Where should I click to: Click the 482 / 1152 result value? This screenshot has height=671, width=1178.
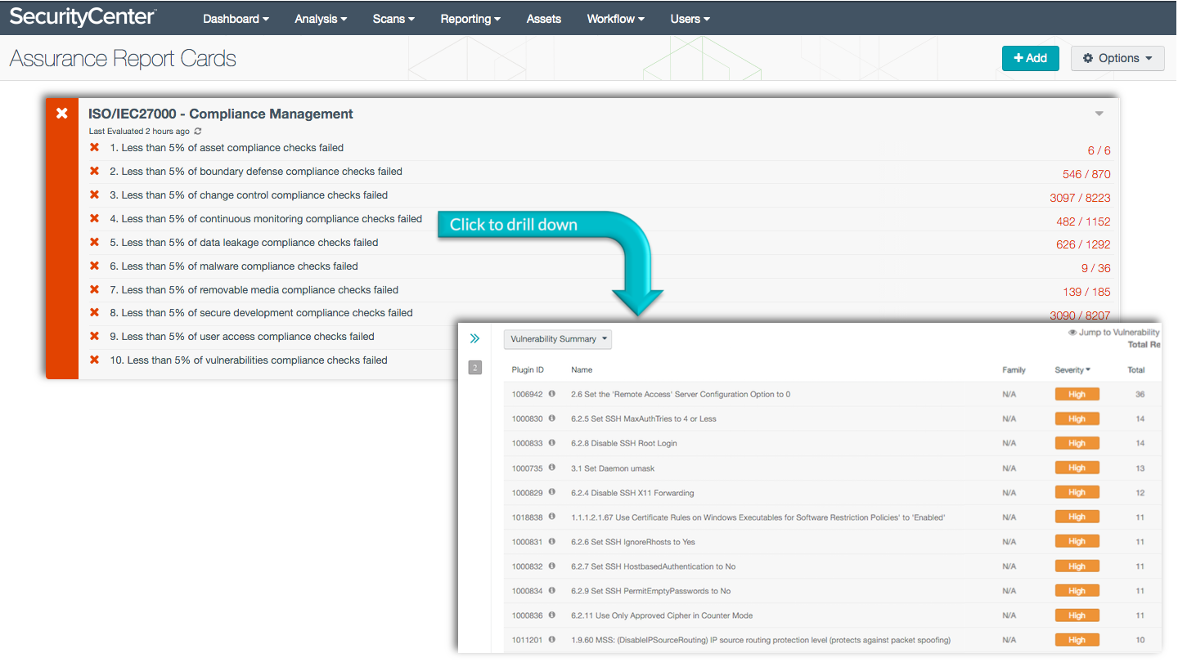pyautogui.click(x=1083, y=221)
